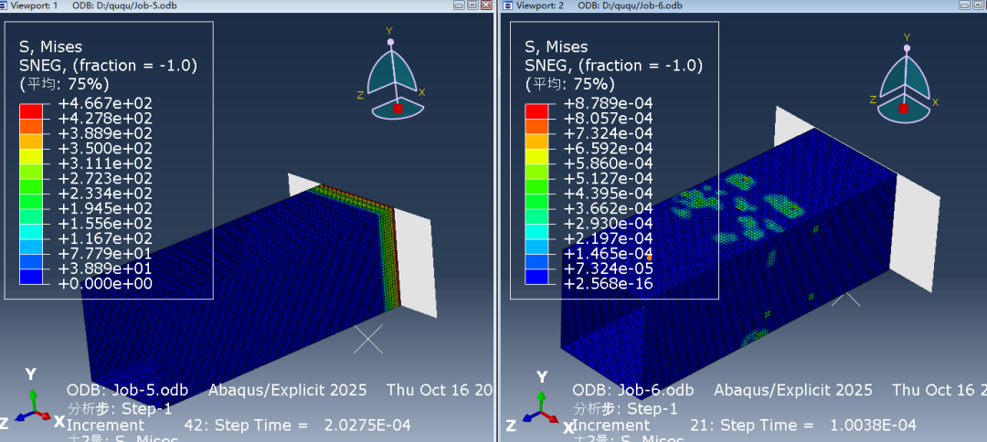Maximize the Viewport 1 window
The width and height of the screenshot is (987, 442).
pyautogui.click(x=472, y=5)
